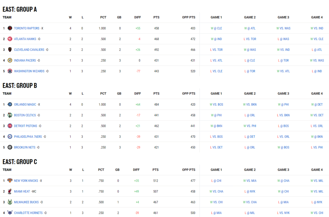Click the Boston Celtics logo icon

pos(10,115)
